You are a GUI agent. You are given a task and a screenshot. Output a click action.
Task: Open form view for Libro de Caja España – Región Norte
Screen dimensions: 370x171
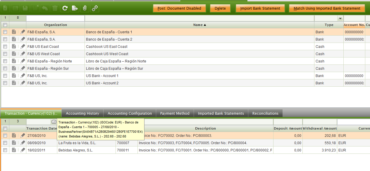tap(14, 61)
